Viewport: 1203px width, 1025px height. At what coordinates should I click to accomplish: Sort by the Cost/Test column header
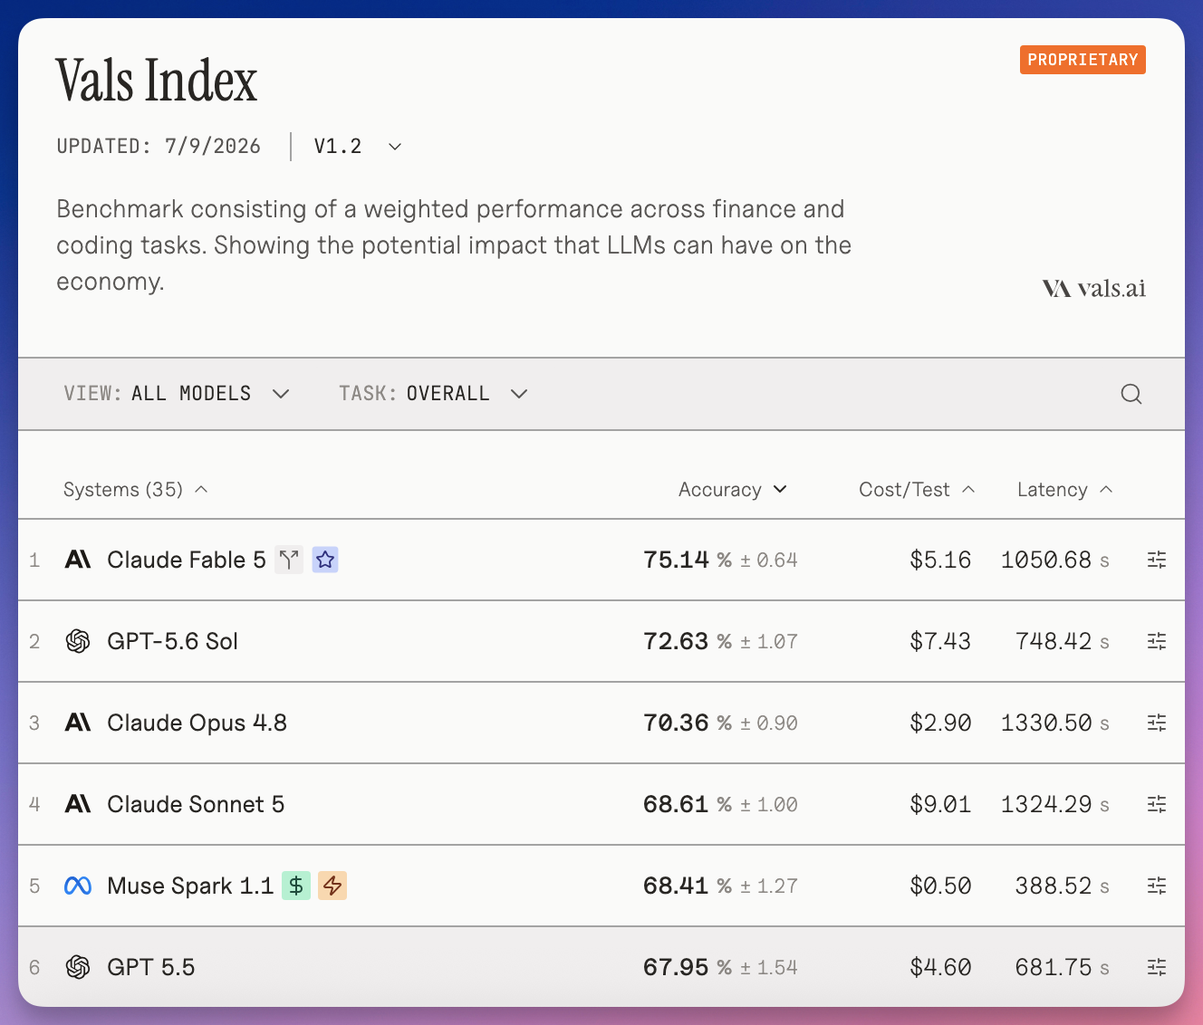click(917, 490)
